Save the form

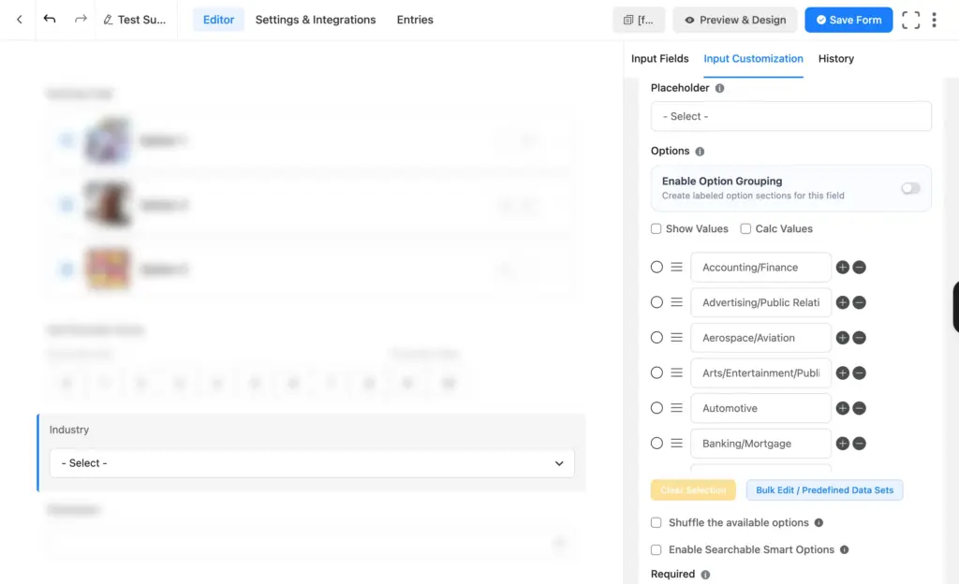(848, 20)
